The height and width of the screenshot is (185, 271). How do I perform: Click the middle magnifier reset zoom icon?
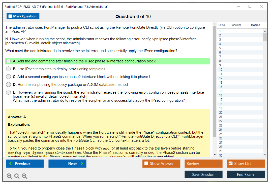(17, 176)
